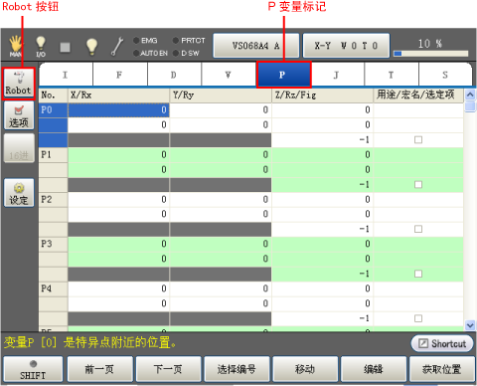Click the AUTO EN indicator lamp
The width and height of the screenshot is (477, 386).
[x=136, y=53]
